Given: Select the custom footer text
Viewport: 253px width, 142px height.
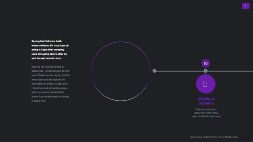Looking at the screenshot, I should pyautogui.click(x=213, y=137).
